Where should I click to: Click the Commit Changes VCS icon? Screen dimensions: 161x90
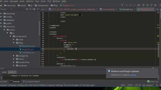point(147,5)
